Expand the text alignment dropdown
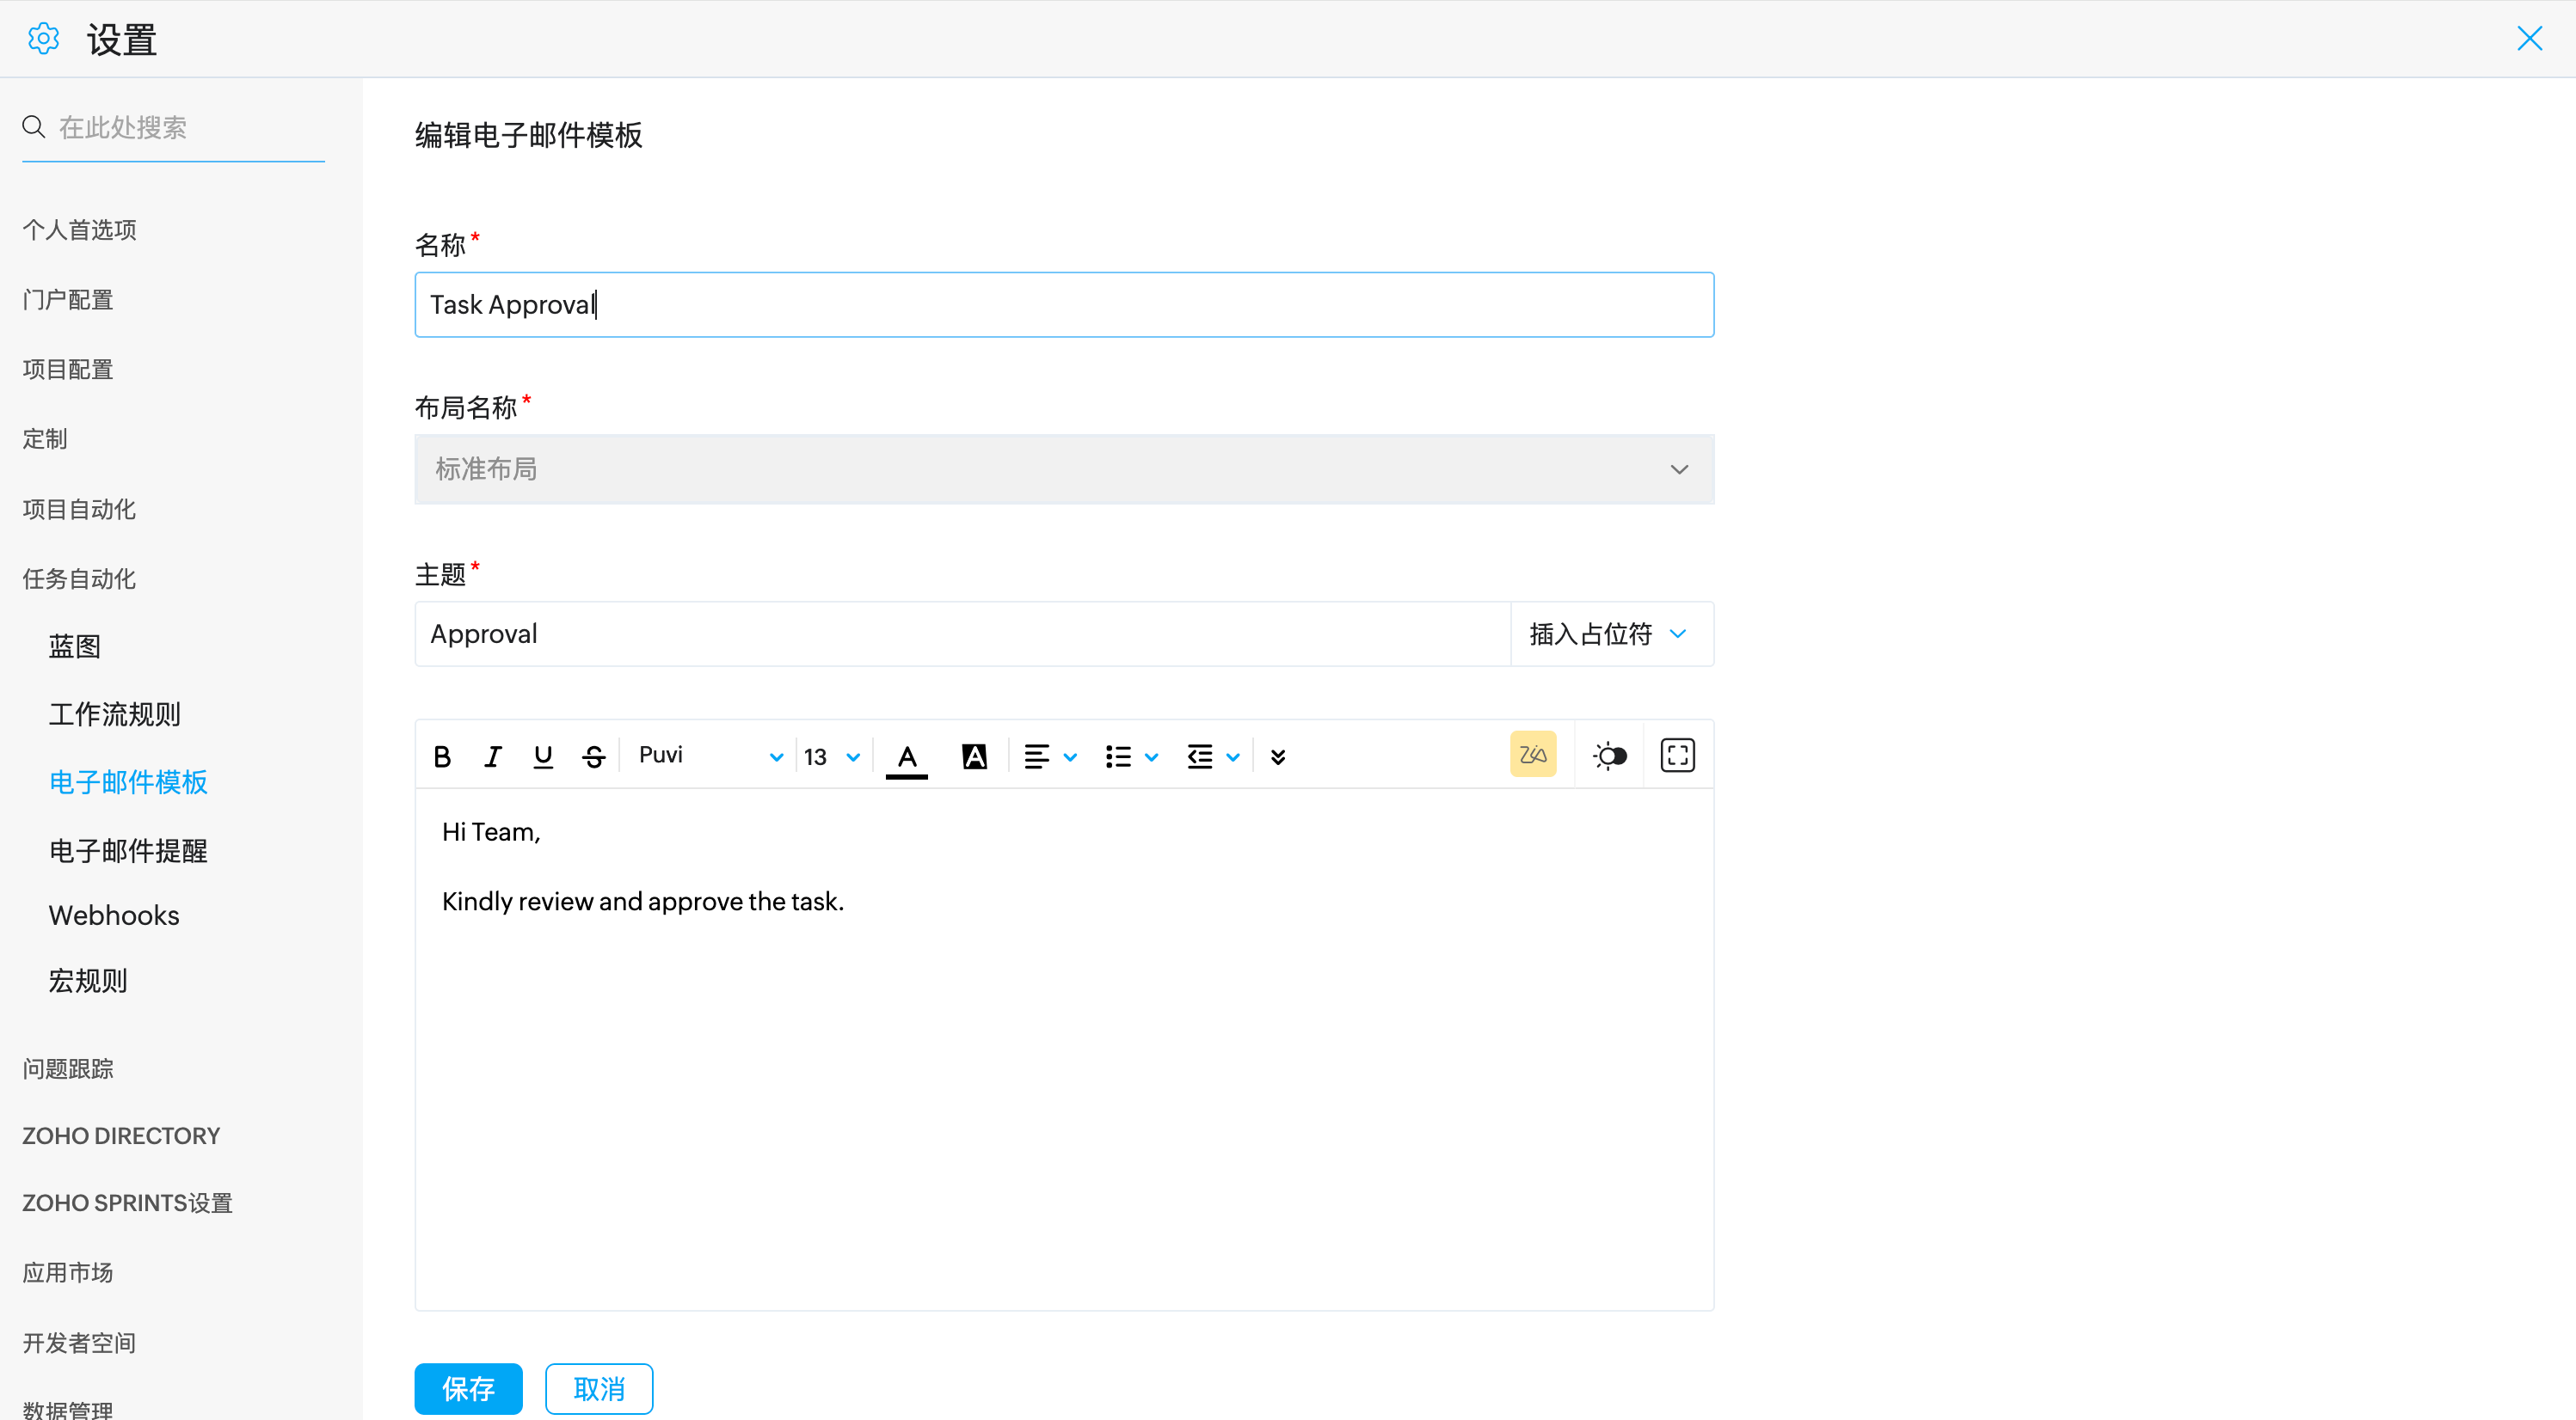Image resolution: width=2576 pixels, height=1420 pixels. click(1069, 757)
